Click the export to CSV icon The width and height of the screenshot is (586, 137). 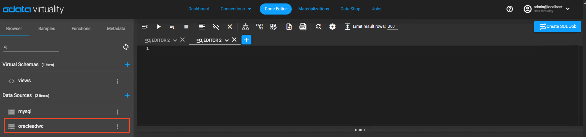303,27
